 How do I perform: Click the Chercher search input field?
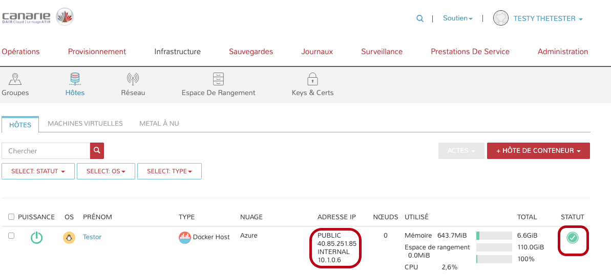point(46,151)
